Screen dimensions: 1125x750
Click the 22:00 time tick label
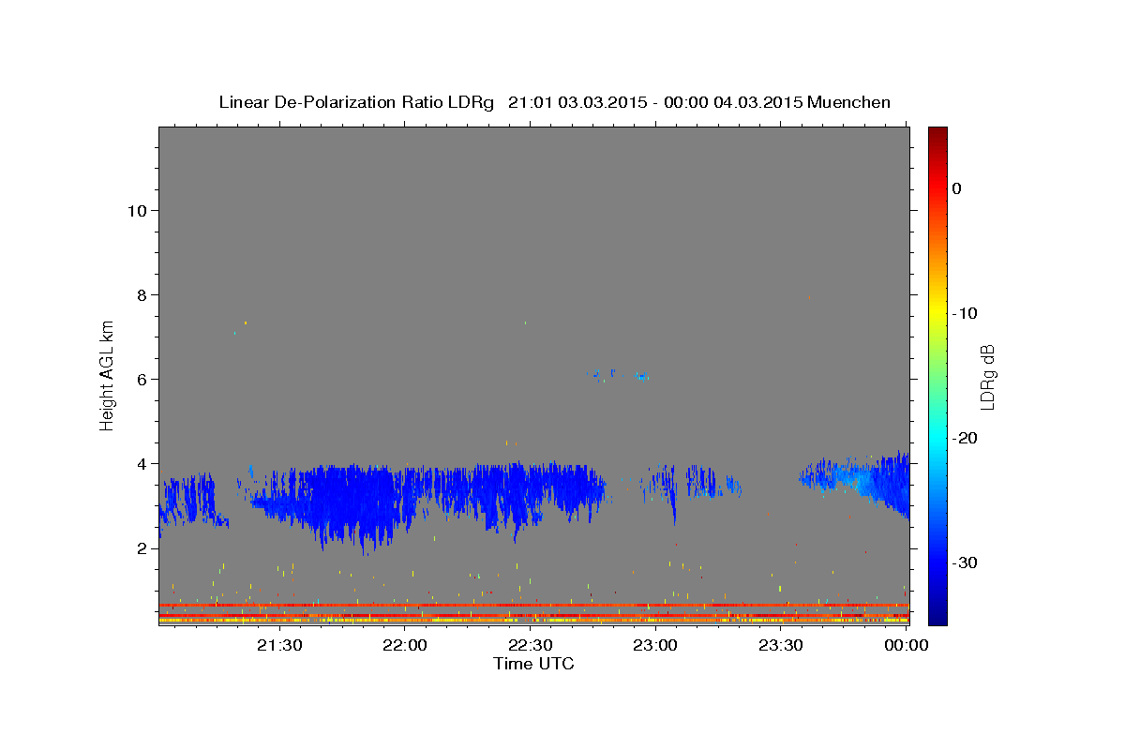[x=405, y=644]
